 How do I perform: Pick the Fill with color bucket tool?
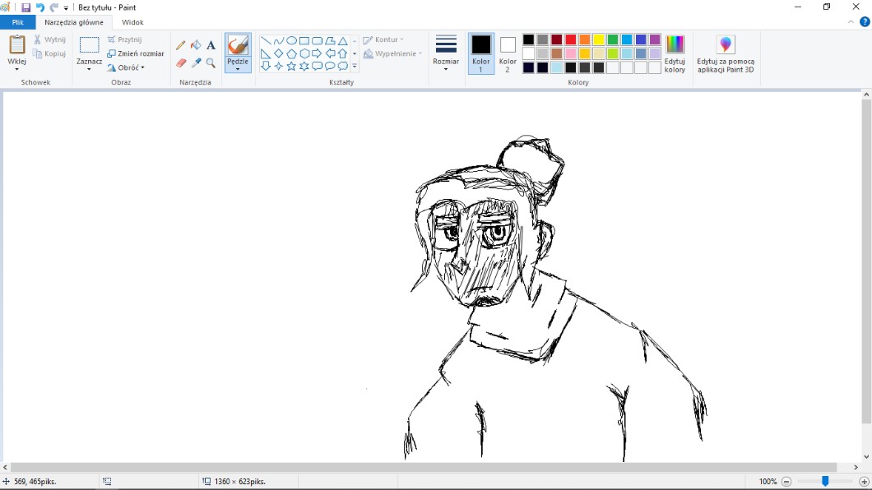tap(196, 45)
